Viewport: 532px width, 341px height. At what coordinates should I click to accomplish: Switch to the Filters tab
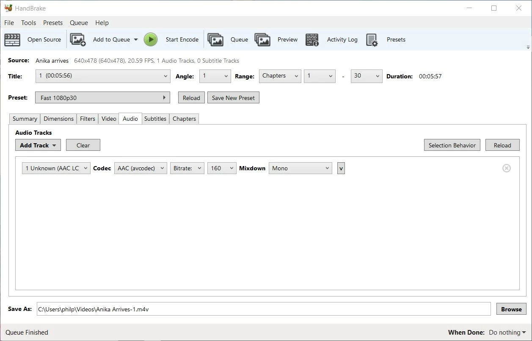pos(88,119)
